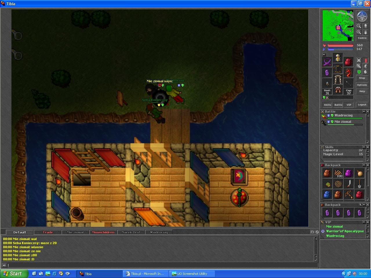
Task: Collapse the inventory panel with minus button
Action: [324, 54]
